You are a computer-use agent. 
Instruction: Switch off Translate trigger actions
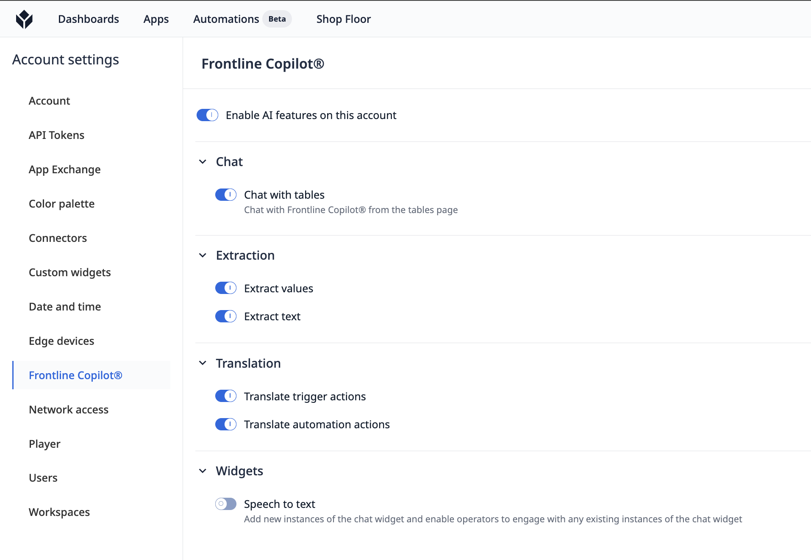tap(226, 396)
